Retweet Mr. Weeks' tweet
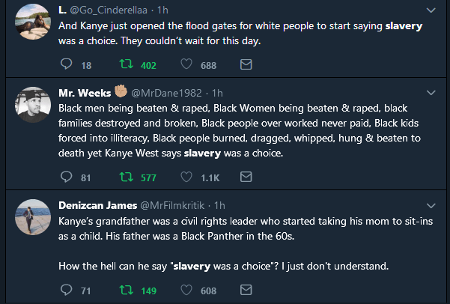 [126, 177]
